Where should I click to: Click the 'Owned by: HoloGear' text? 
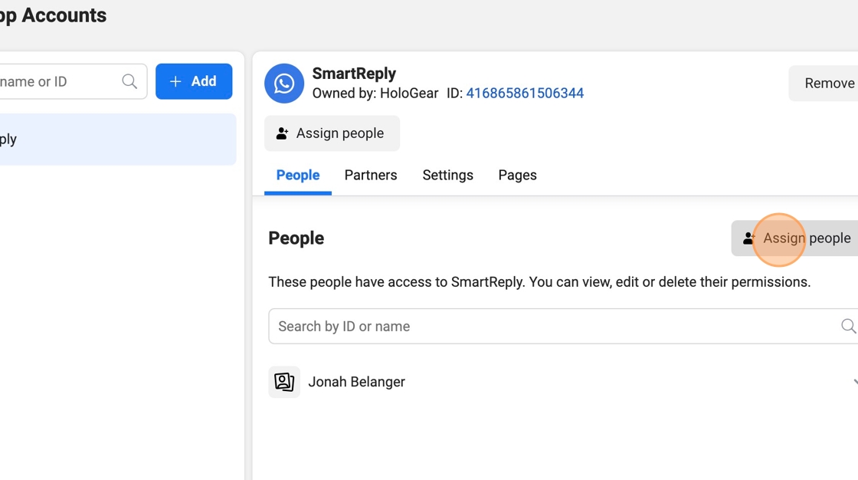tap(375, 93)
